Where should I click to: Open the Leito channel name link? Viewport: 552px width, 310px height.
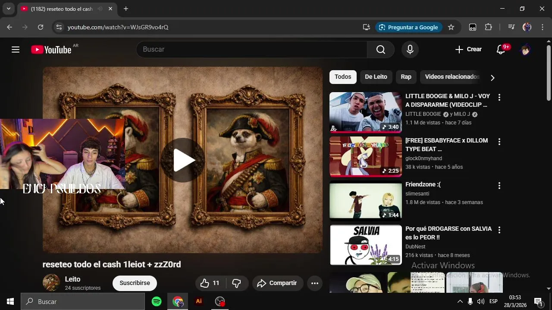point(72,279)
